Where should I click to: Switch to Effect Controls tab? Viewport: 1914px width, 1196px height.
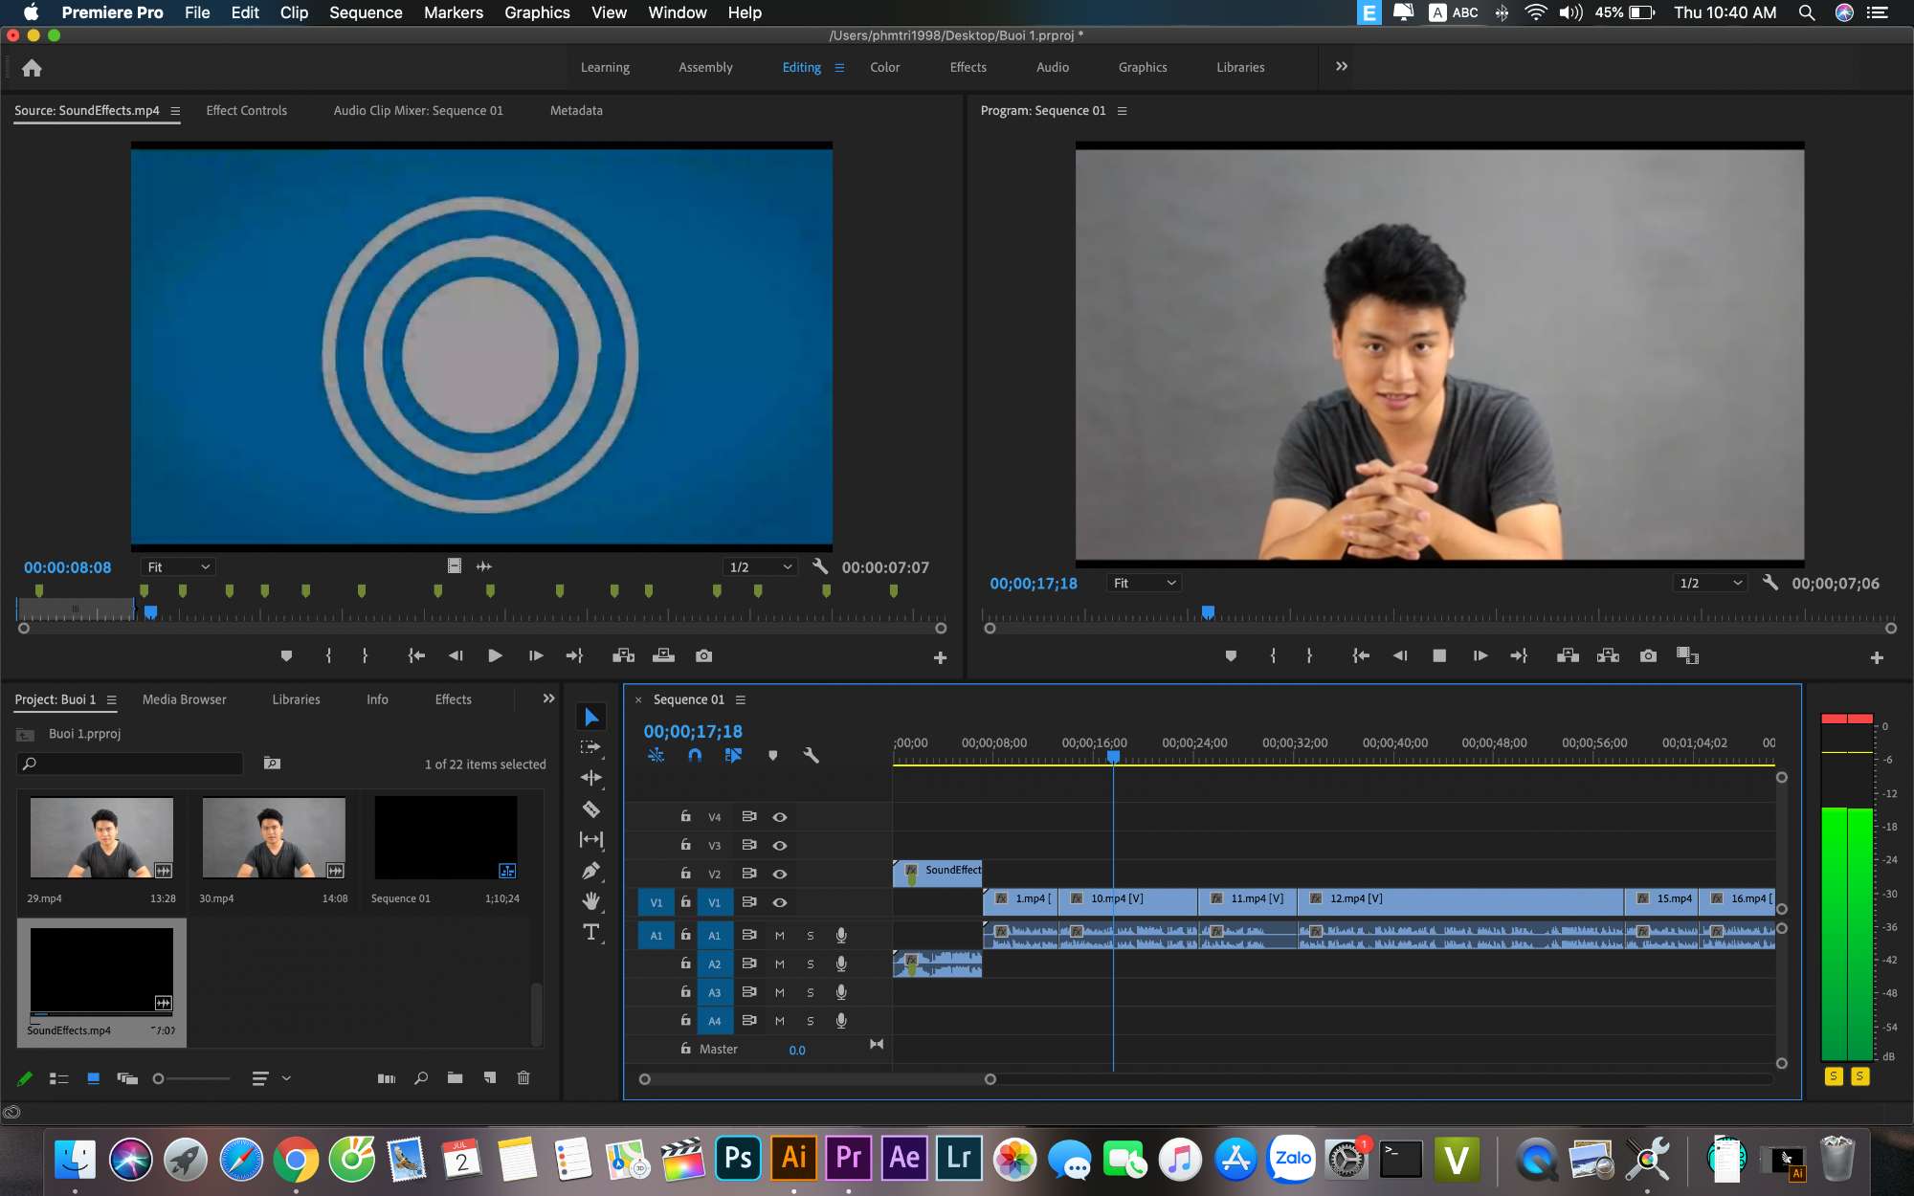[247, 111]
